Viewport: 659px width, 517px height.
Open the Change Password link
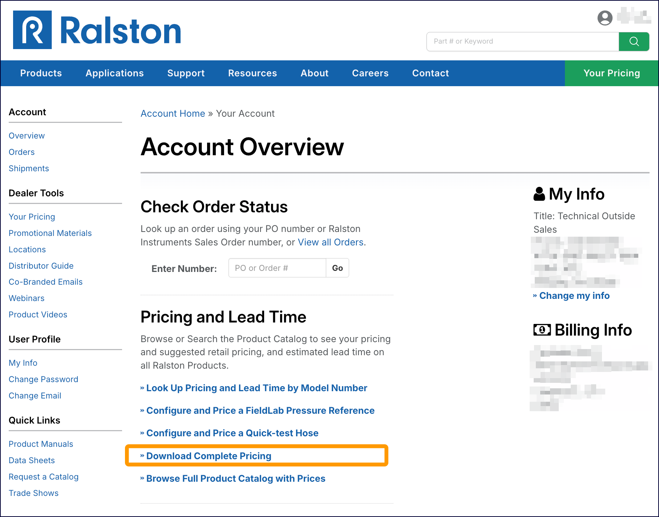click(44, 379)
